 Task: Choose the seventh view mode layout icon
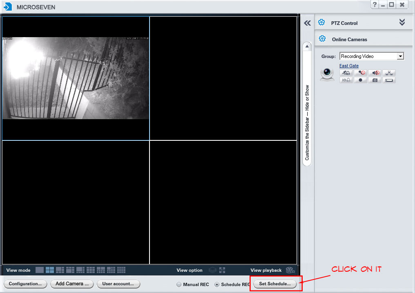[101, 270]
